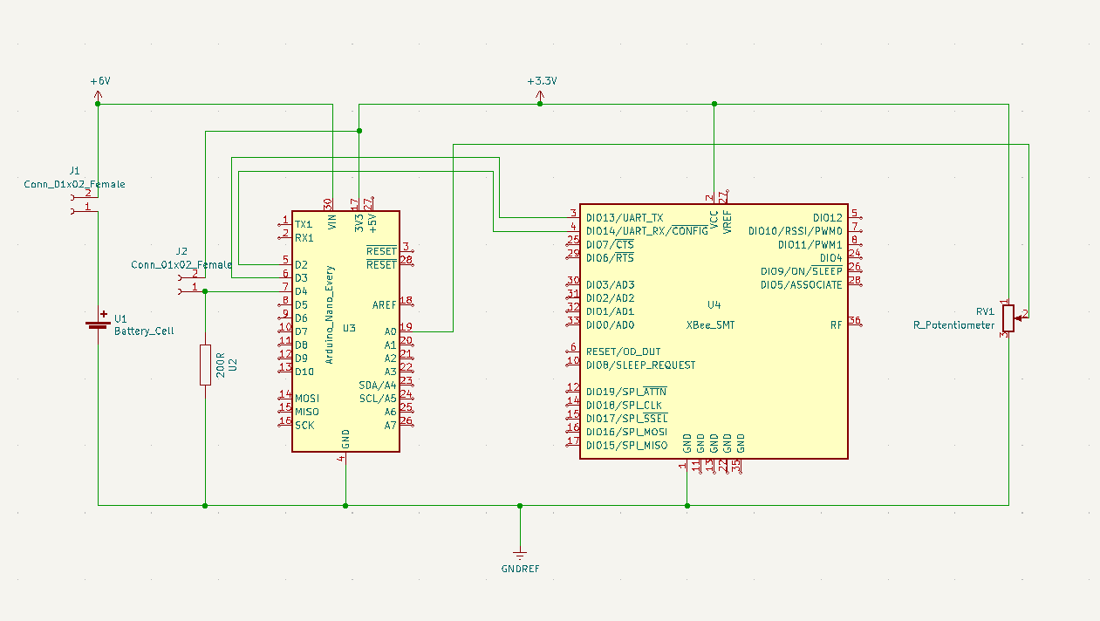Click the DIO12 pin label
The height and width of the screenshot is (621, 1100).
(828, 217)
